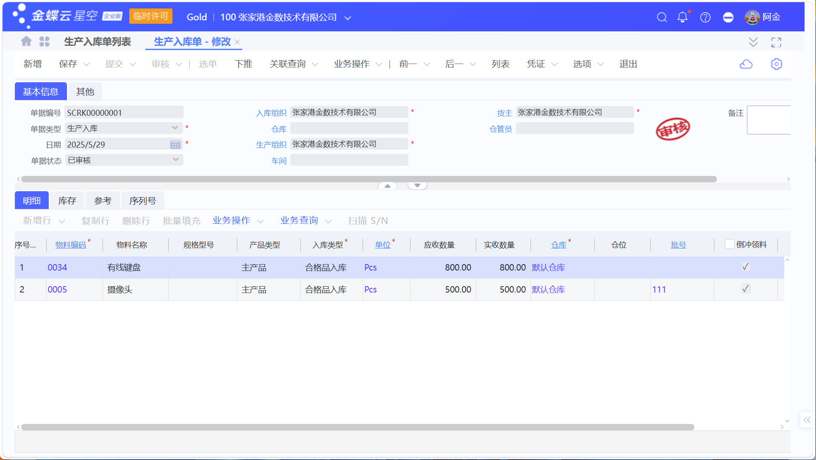Click the header form horizontal scrollbar
816x460 pixels.
point(369,179)
